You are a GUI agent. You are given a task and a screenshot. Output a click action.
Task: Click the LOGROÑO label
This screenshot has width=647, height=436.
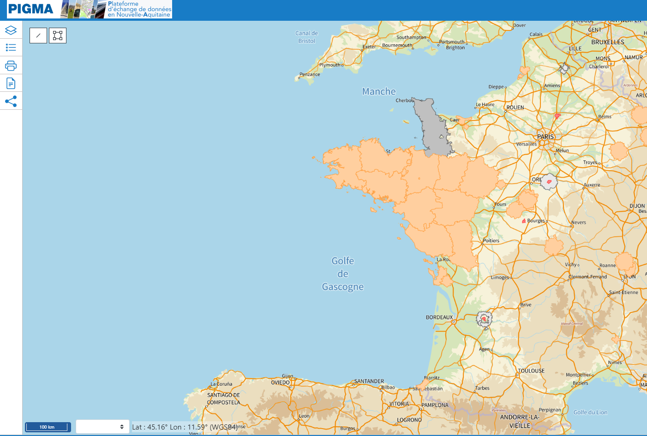coord(409,420)
